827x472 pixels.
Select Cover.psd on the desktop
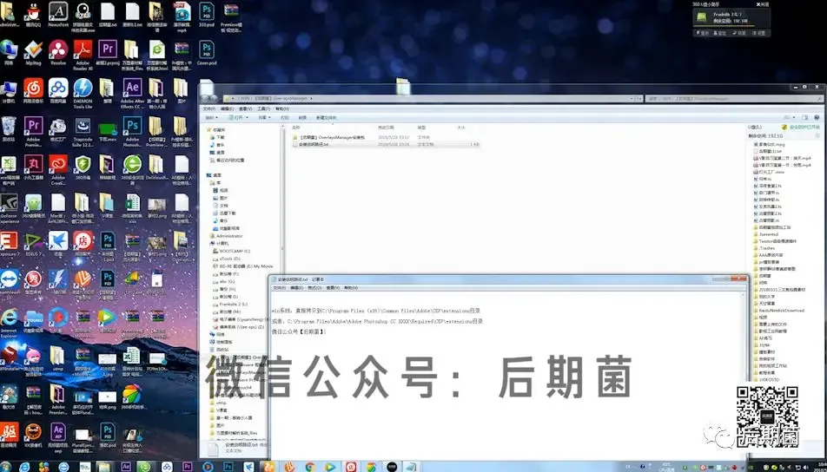[x=206, y=51]
